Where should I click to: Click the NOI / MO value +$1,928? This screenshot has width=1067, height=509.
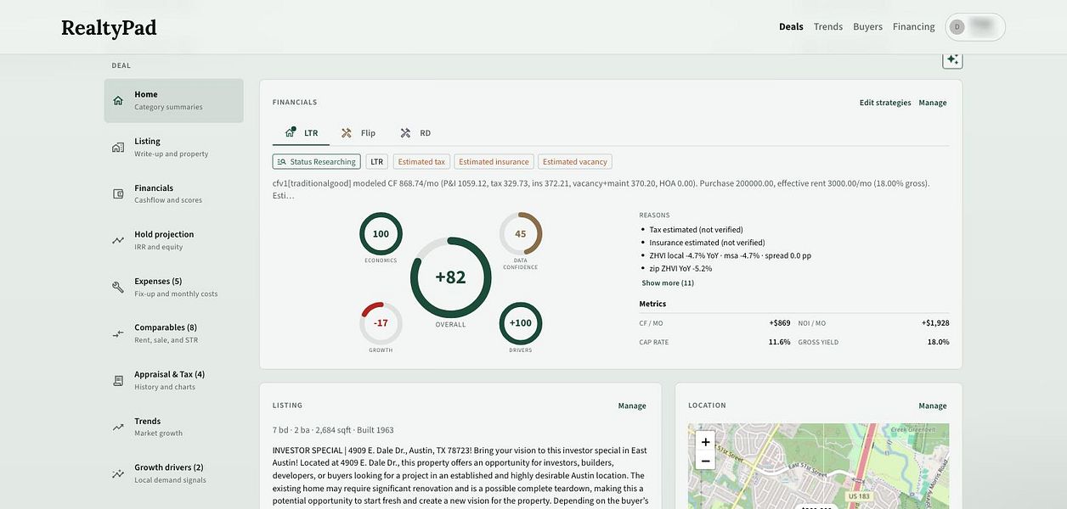pyautogui.click(x=935, y=323)
